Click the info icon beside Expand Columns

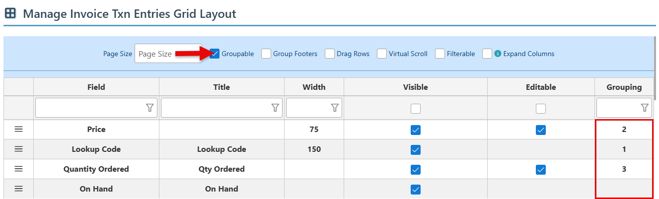point(498,54)
